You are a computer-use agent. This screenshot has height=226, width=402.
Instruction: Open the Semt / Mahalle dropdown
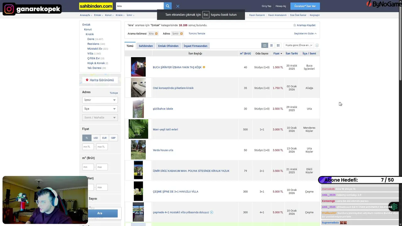click(x=100, y=117)
